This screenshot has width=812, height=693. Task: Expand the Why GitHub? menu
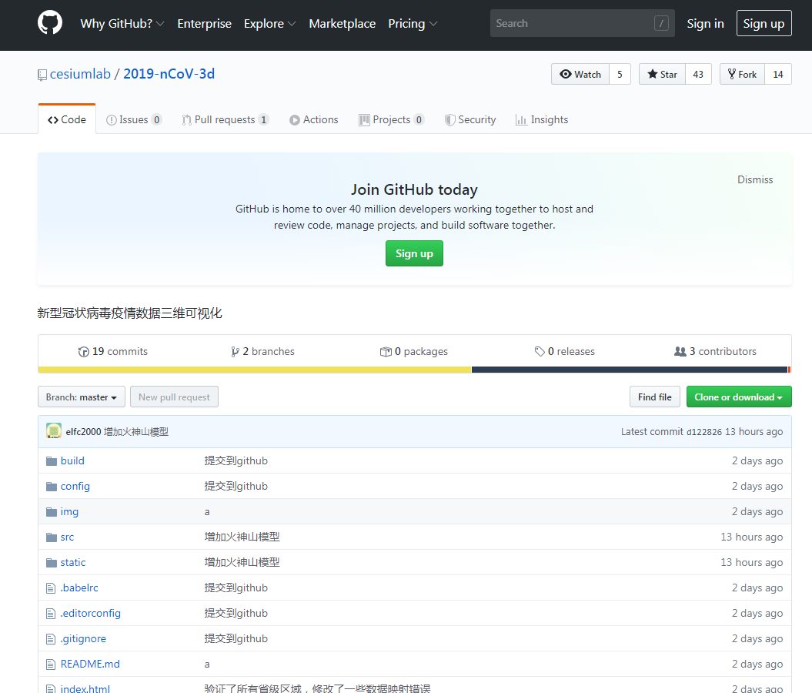coord(122,23)
